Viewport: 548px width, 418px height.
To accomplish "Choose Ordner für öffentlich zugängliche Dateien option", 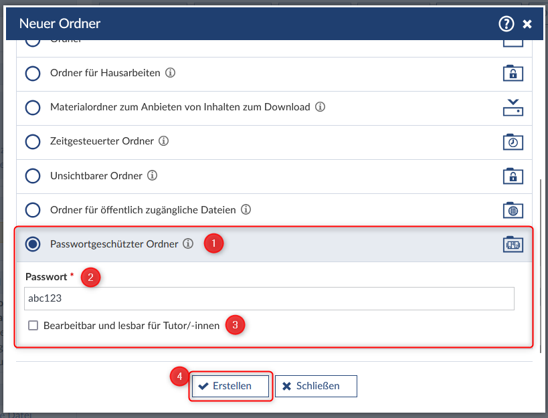I will coord(33,210).
